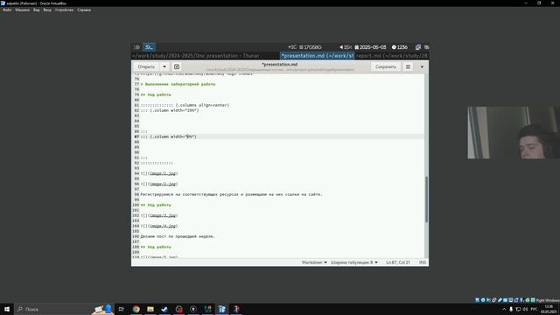Click the image/2.jpg link on line 96
This screenshot has height=315, width=560.
164,184
